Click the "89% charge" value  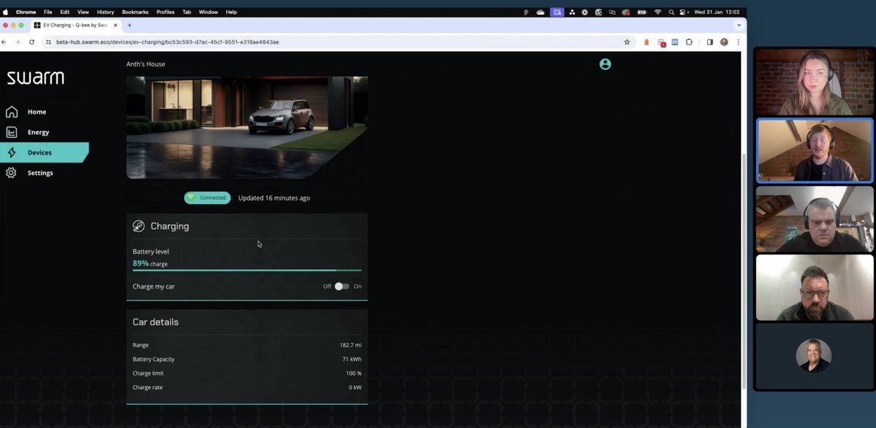pos(150,263)
